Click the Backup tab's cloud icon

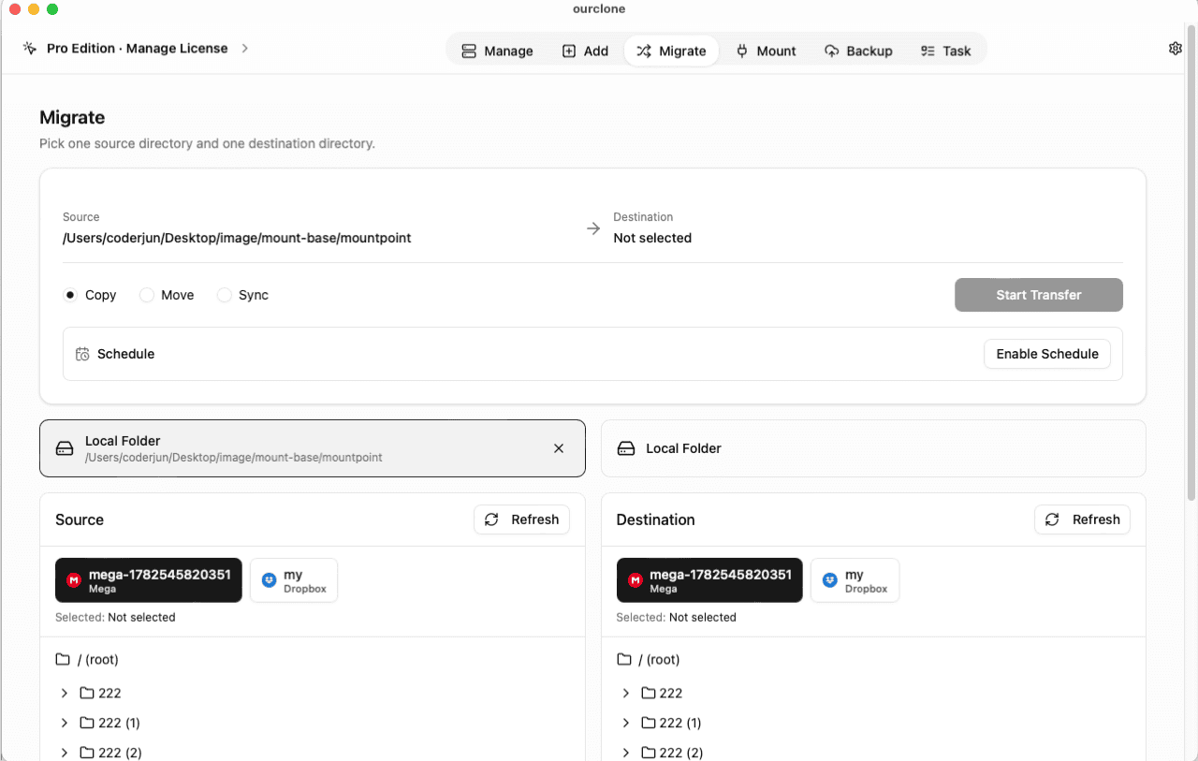(x=831, y=51)
